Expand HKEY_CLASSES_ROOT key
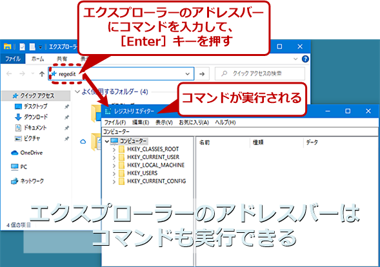This screenshot has height=267, width=380. (114, 149)
